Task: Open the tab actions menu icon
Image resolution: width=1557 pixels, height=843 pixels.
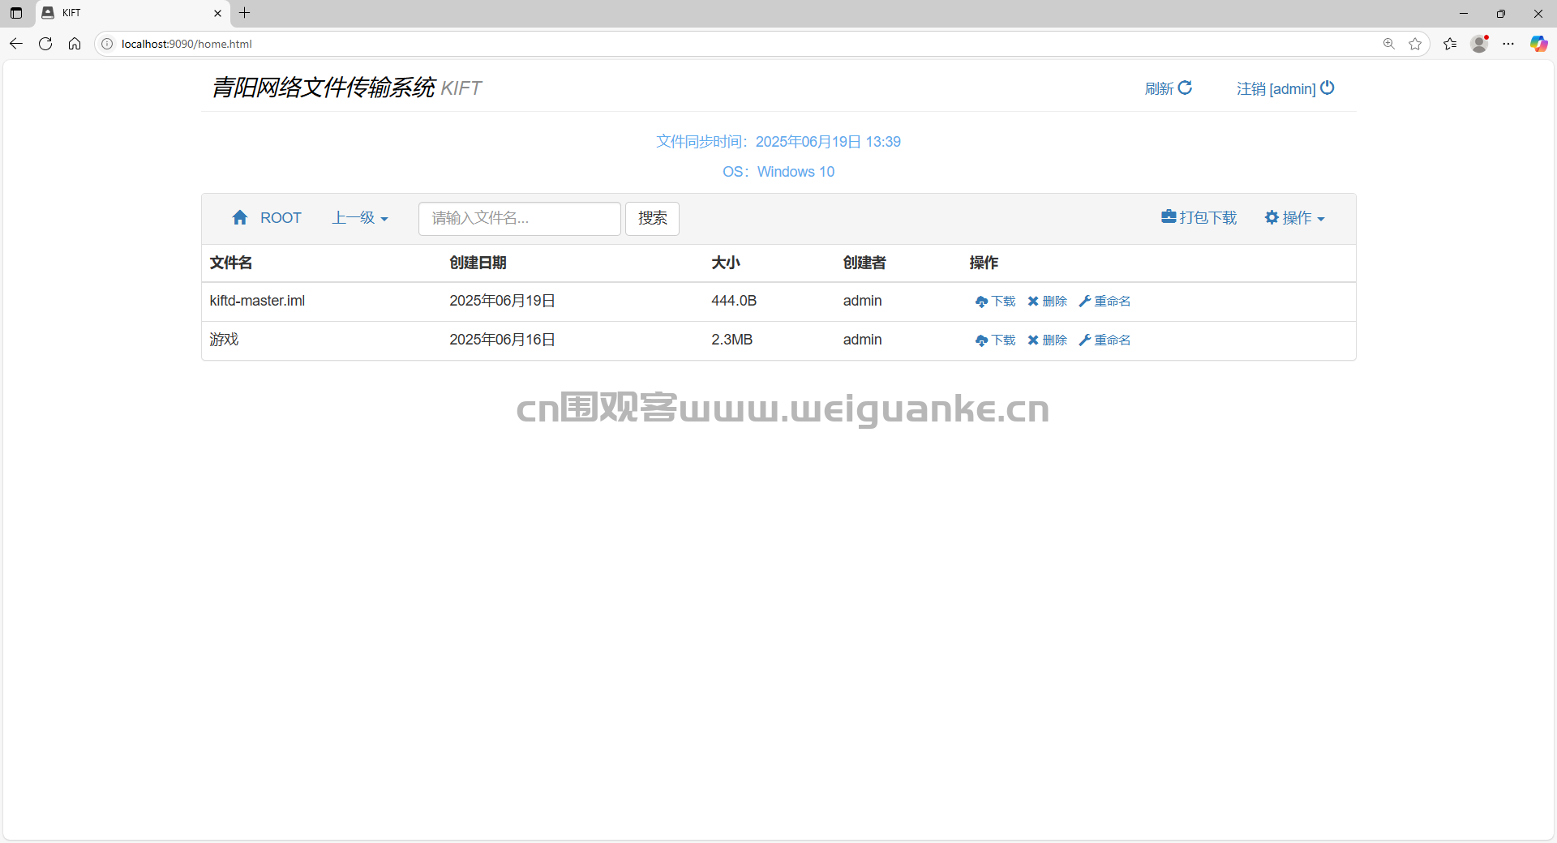Action: point(16,13)
